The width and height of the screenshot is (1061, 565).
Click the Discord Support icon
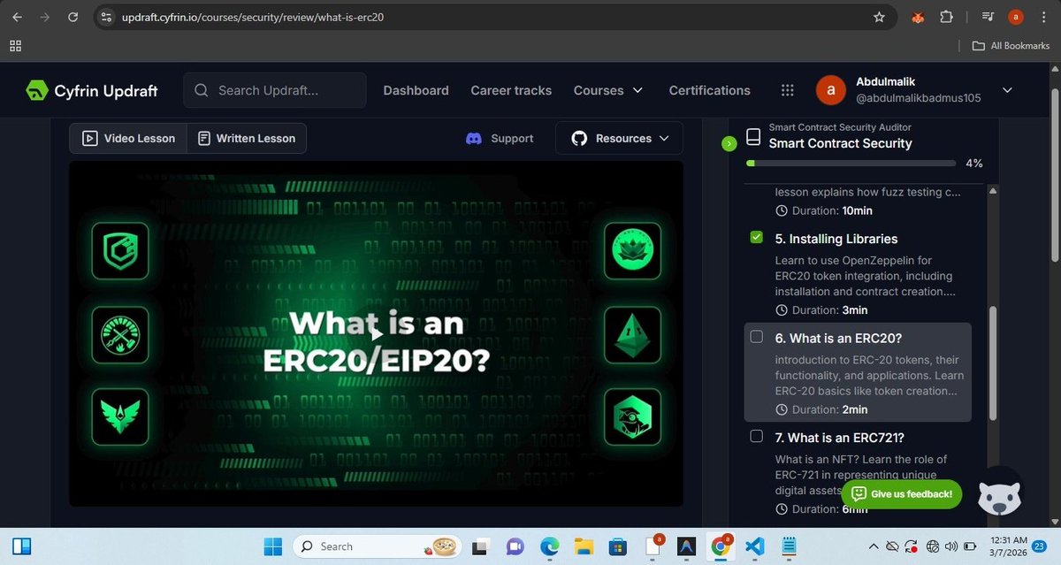pyautogui.click(x=473, y=139)
